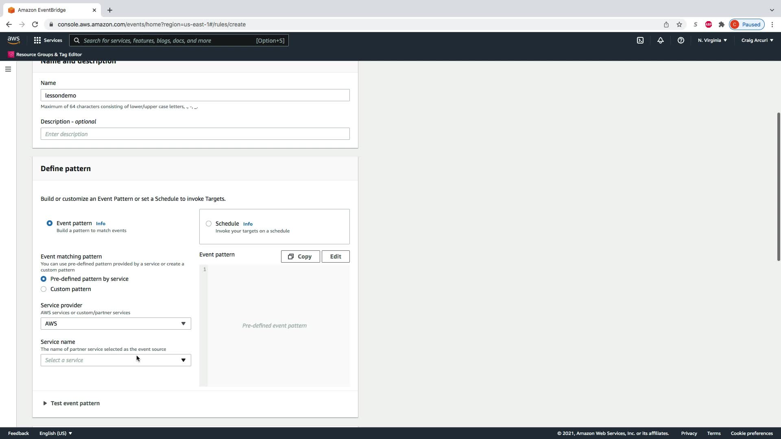Open the notifications bell icon
This screenshot has width=781, height=439.
[660, 40]
